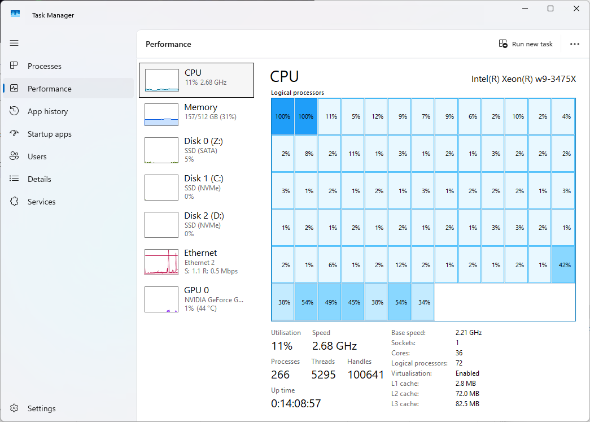This screenshot has width=590, height=422.
Task: Click the Task Manager app icon in title bar
Action: [x=15, y=14]
